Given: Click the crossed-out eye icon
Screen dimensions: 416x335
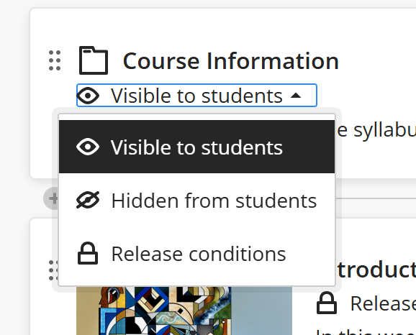Looking at the screenshot, I should click(88, 200).
